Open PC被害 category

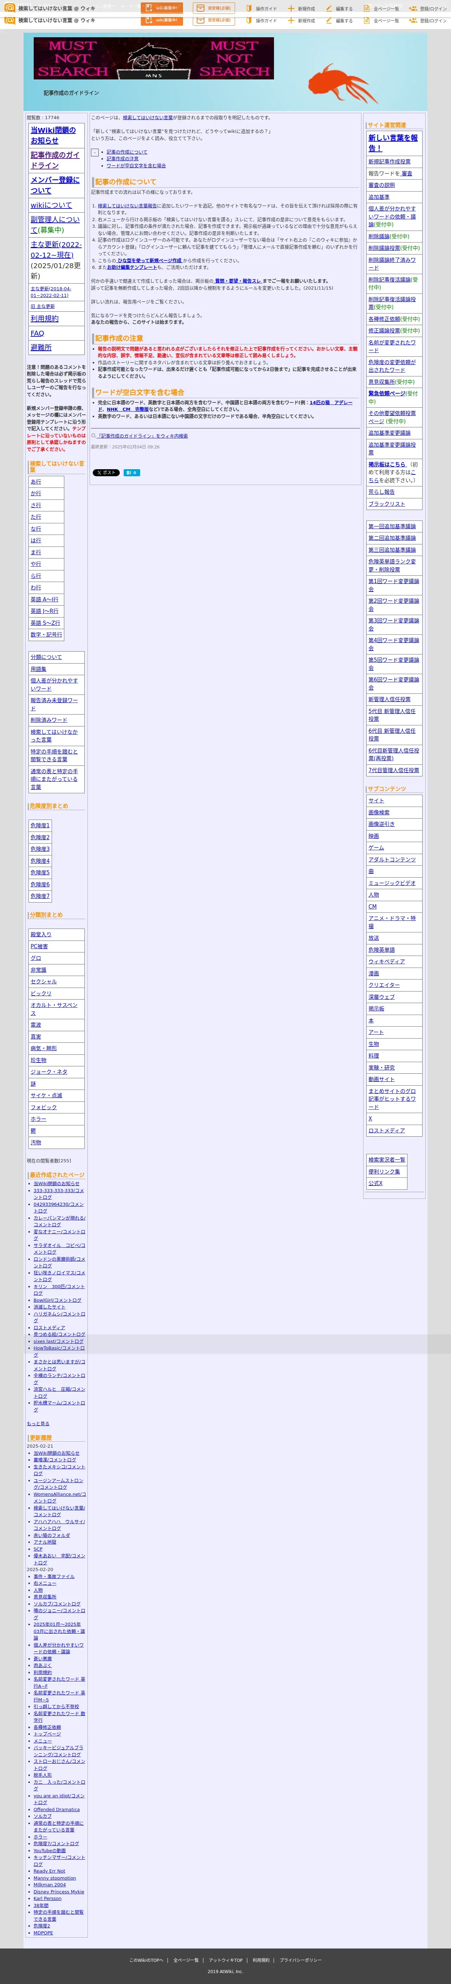39,946
